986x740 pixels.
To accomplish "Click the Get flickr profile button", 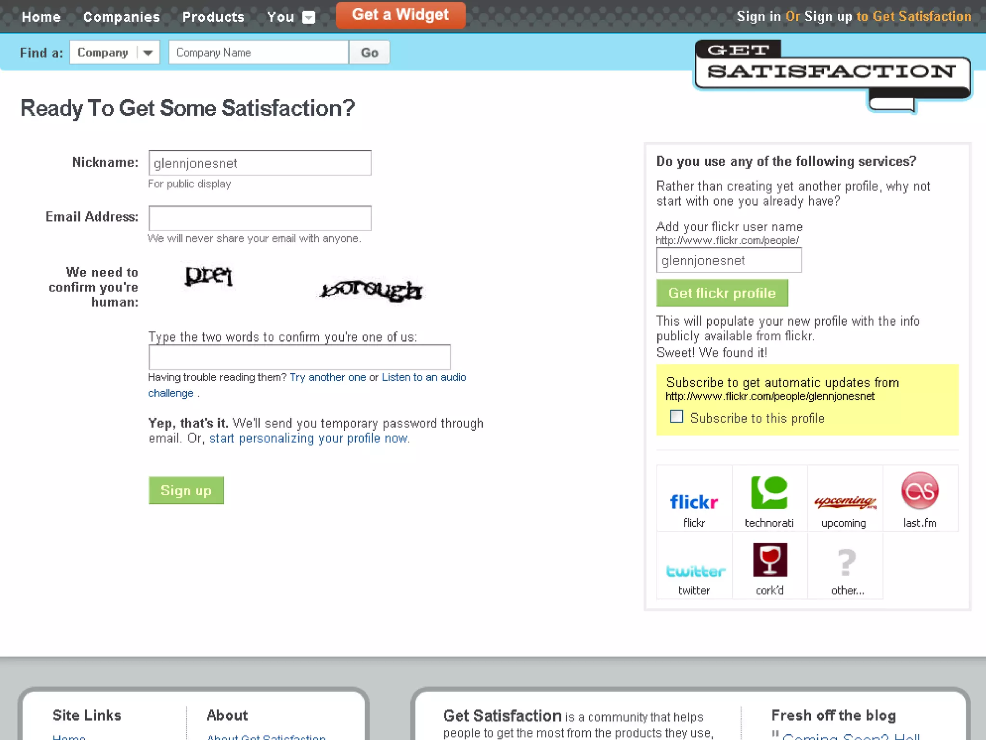I will (722, 293).
